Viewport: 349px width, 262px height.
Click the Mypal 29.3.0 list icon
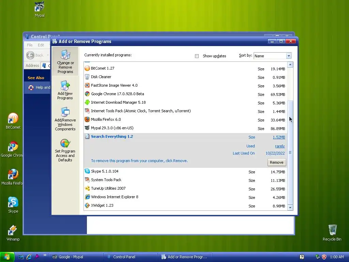[87, 128]
